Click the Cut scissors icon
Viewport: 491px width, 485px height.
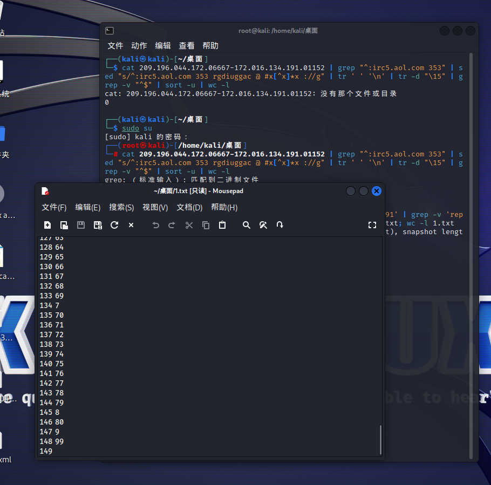189,225
